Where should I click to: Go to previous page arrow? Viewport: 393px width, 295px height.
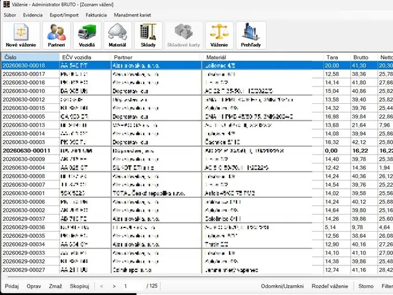[x=101, y=286]
